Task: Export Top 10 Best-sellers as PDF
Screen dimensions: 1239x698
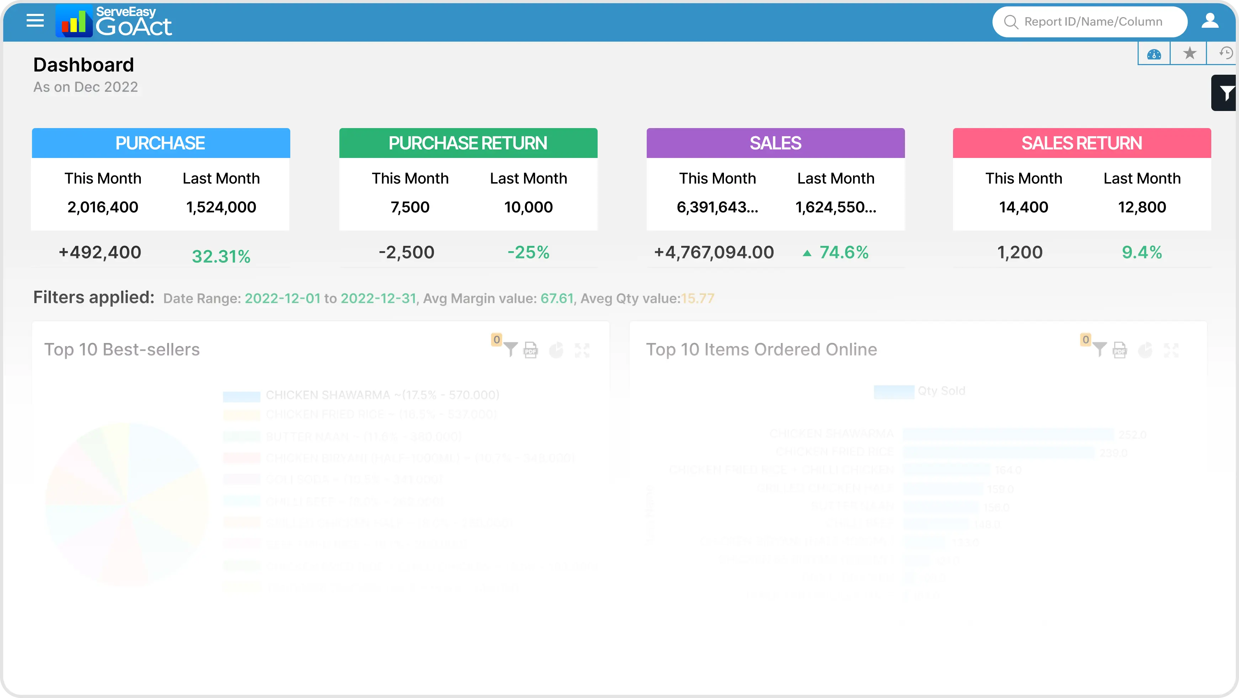Action: point(530,350)
